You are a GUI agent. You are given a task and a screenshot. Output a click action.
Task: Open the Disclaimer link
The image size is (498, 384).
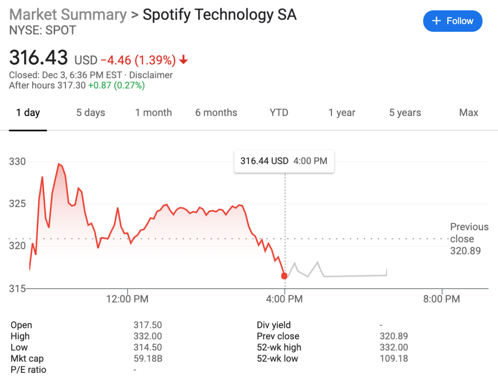click(151, 75)
